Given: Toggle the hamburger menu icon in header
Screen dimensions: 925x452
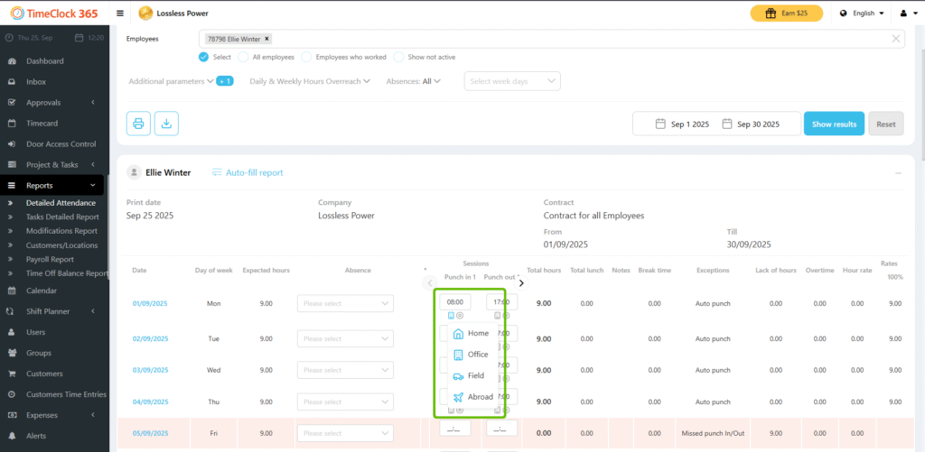Looking at the screenshot, I should pyautogui.click(x=121, y=14).
